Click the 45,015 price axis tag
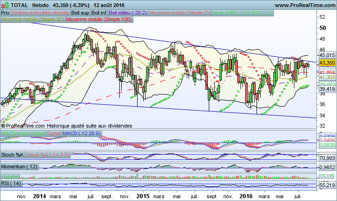The image size is (337, 201). [327, 55]
